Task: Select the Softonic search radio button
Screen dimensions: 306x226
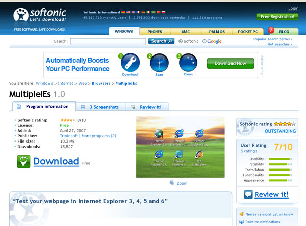Action: point(180,41)
